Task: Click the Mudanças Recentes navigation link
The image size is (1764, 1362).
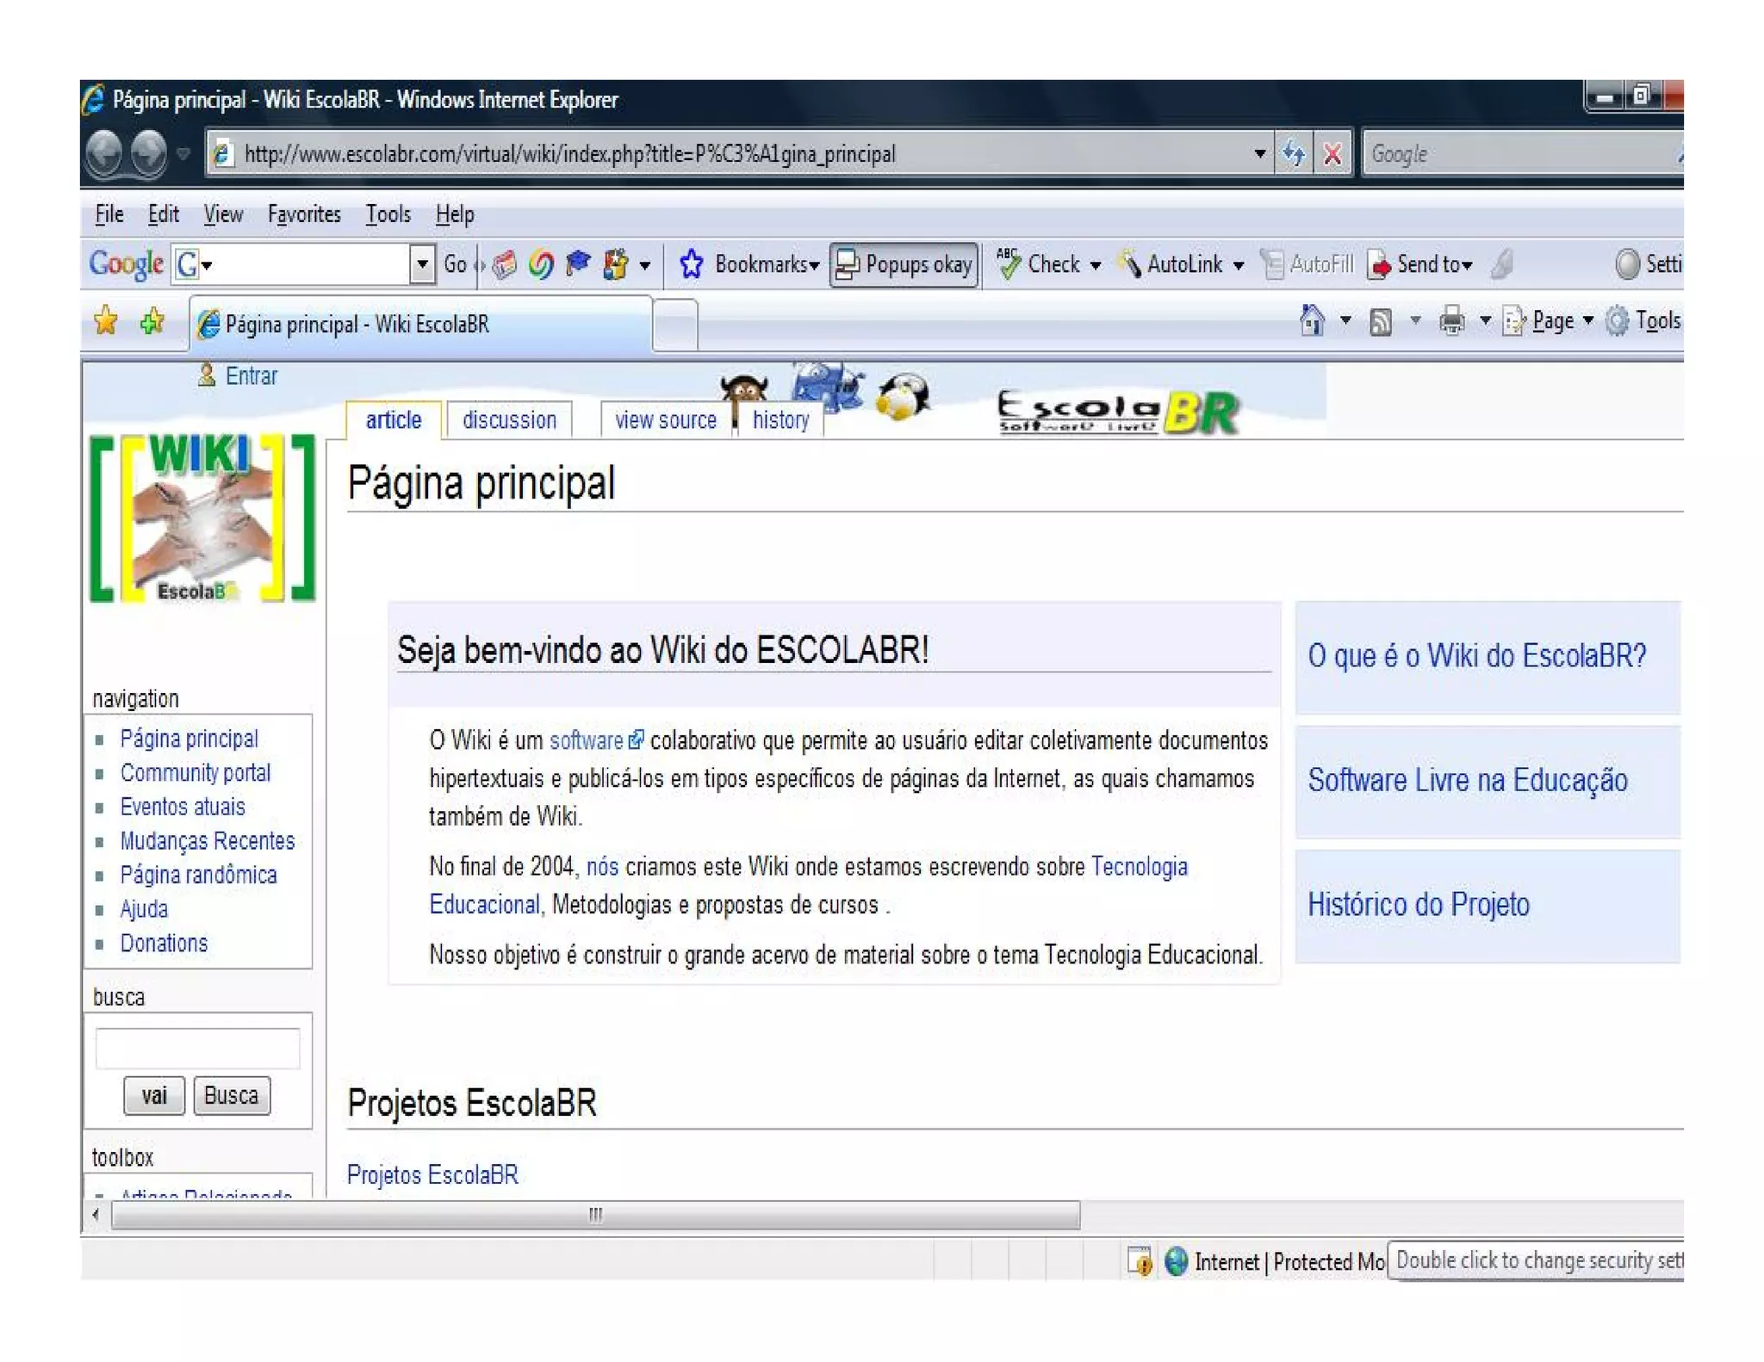Action: (208, 841)
